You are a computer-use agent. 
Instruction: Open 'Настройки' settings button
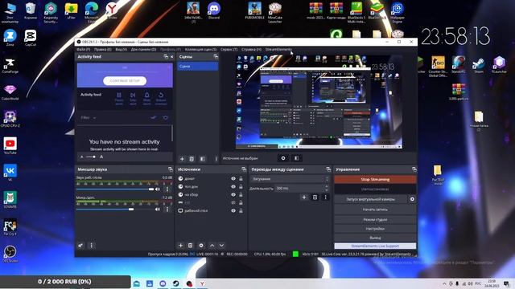(375, 229)
